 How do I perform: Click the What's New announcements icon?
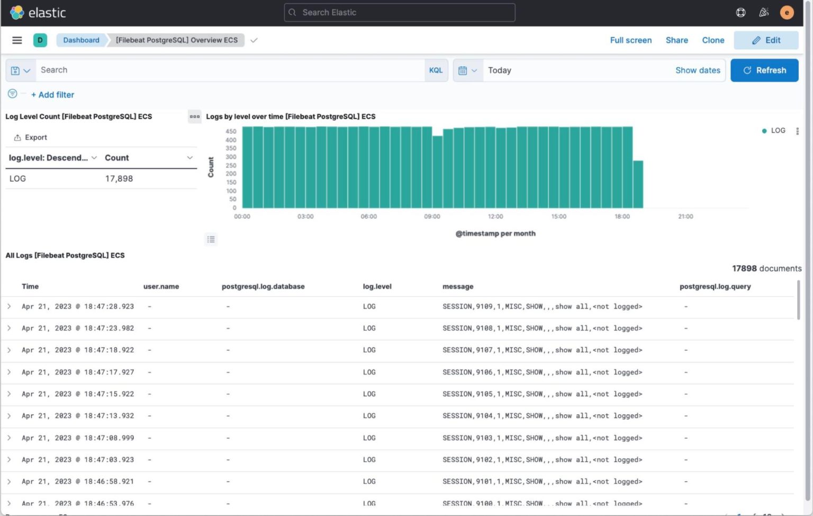tap(764, 12)
